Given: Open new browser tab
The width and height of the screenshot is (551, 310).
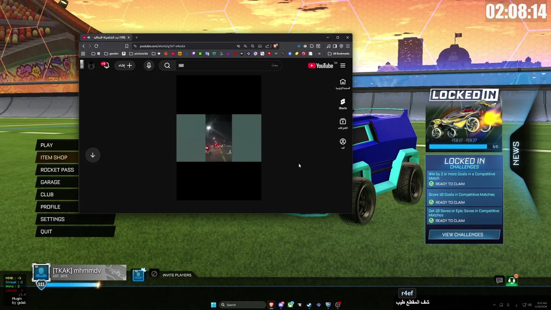Looking at the screenshot, I should point(136,37).
